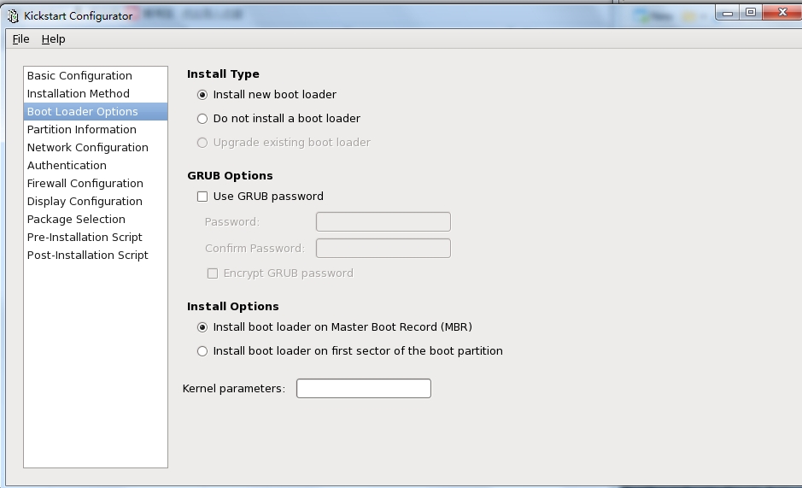Show Firewall Configuration settings
802x488 pixels.
tap(96, 183)
